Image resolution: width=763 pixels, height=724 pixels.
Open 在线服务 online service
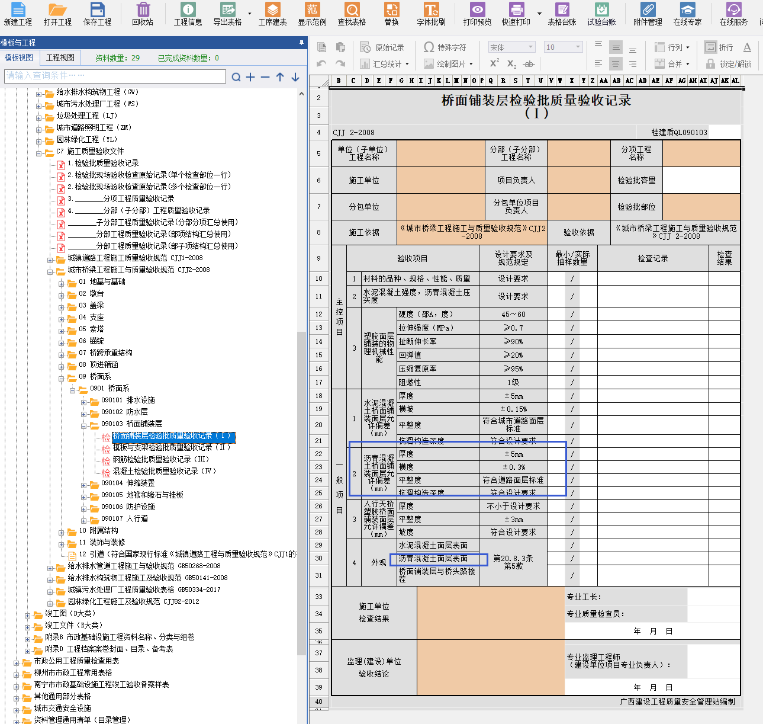[733, 14]
